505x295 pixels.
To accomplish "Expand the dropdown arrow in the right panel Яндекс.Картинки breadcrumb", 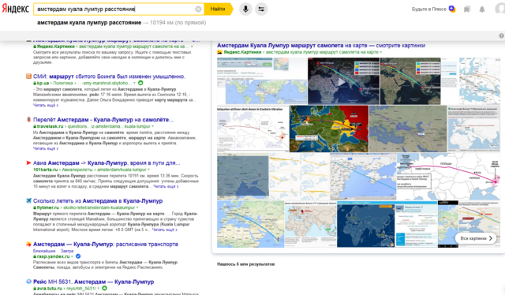I will coord(380,52).
